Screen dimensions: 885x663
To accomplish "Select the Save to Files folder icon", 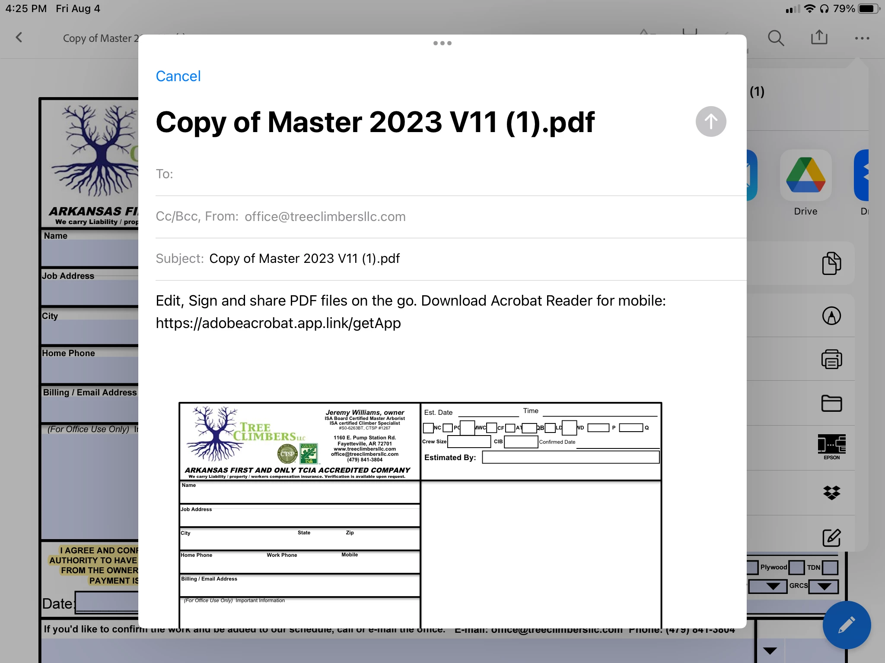I will pos(831,404).
